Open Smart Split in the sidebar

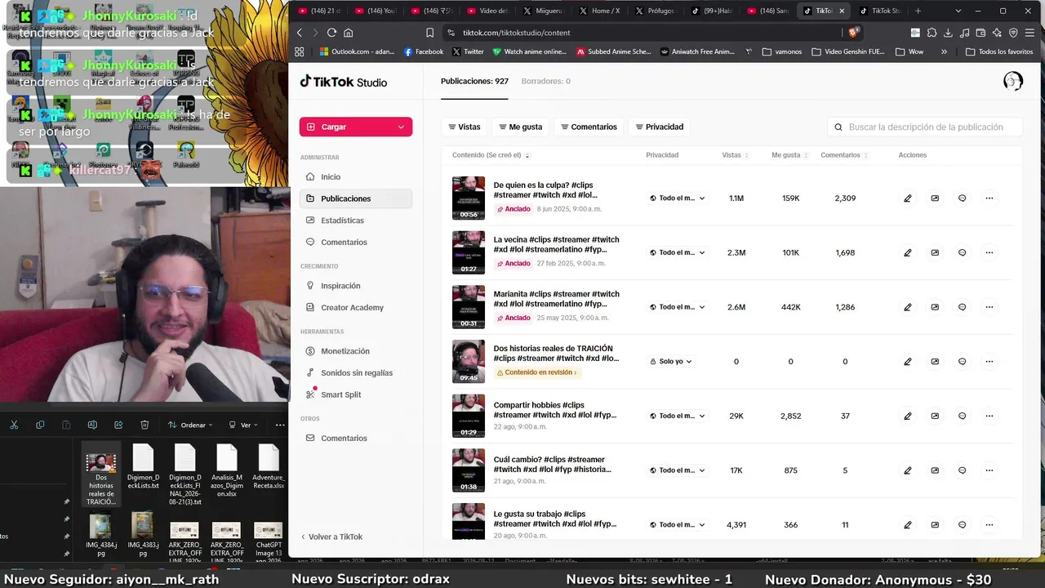356,394
